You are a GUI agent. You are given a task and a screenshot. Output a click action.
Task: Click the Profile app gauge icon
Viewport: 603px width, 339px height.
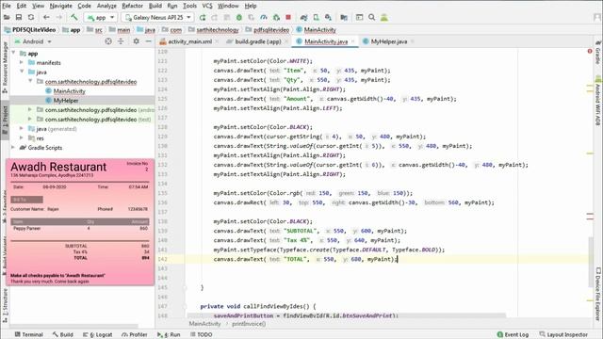click(x=264, y=17)
